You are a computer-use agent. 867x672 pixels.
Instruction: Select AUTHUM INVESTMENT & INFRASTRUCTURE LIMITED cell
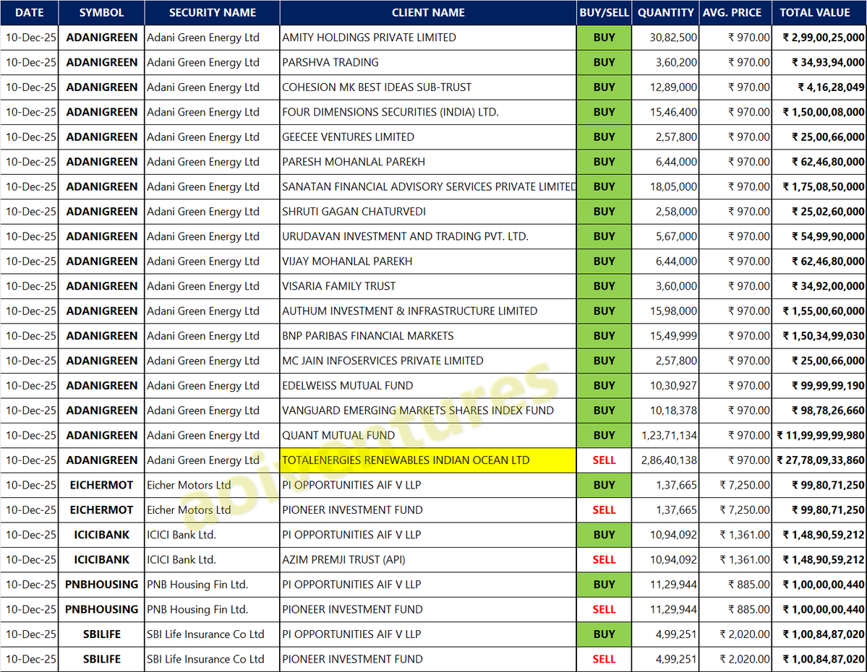click(428, 311)
